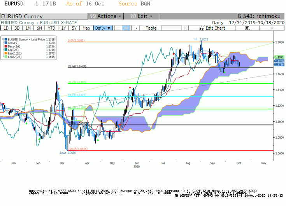This screenshot has width=286, height=206.
Task: Open the annotations toolbar icon
Action: [247, 28]
